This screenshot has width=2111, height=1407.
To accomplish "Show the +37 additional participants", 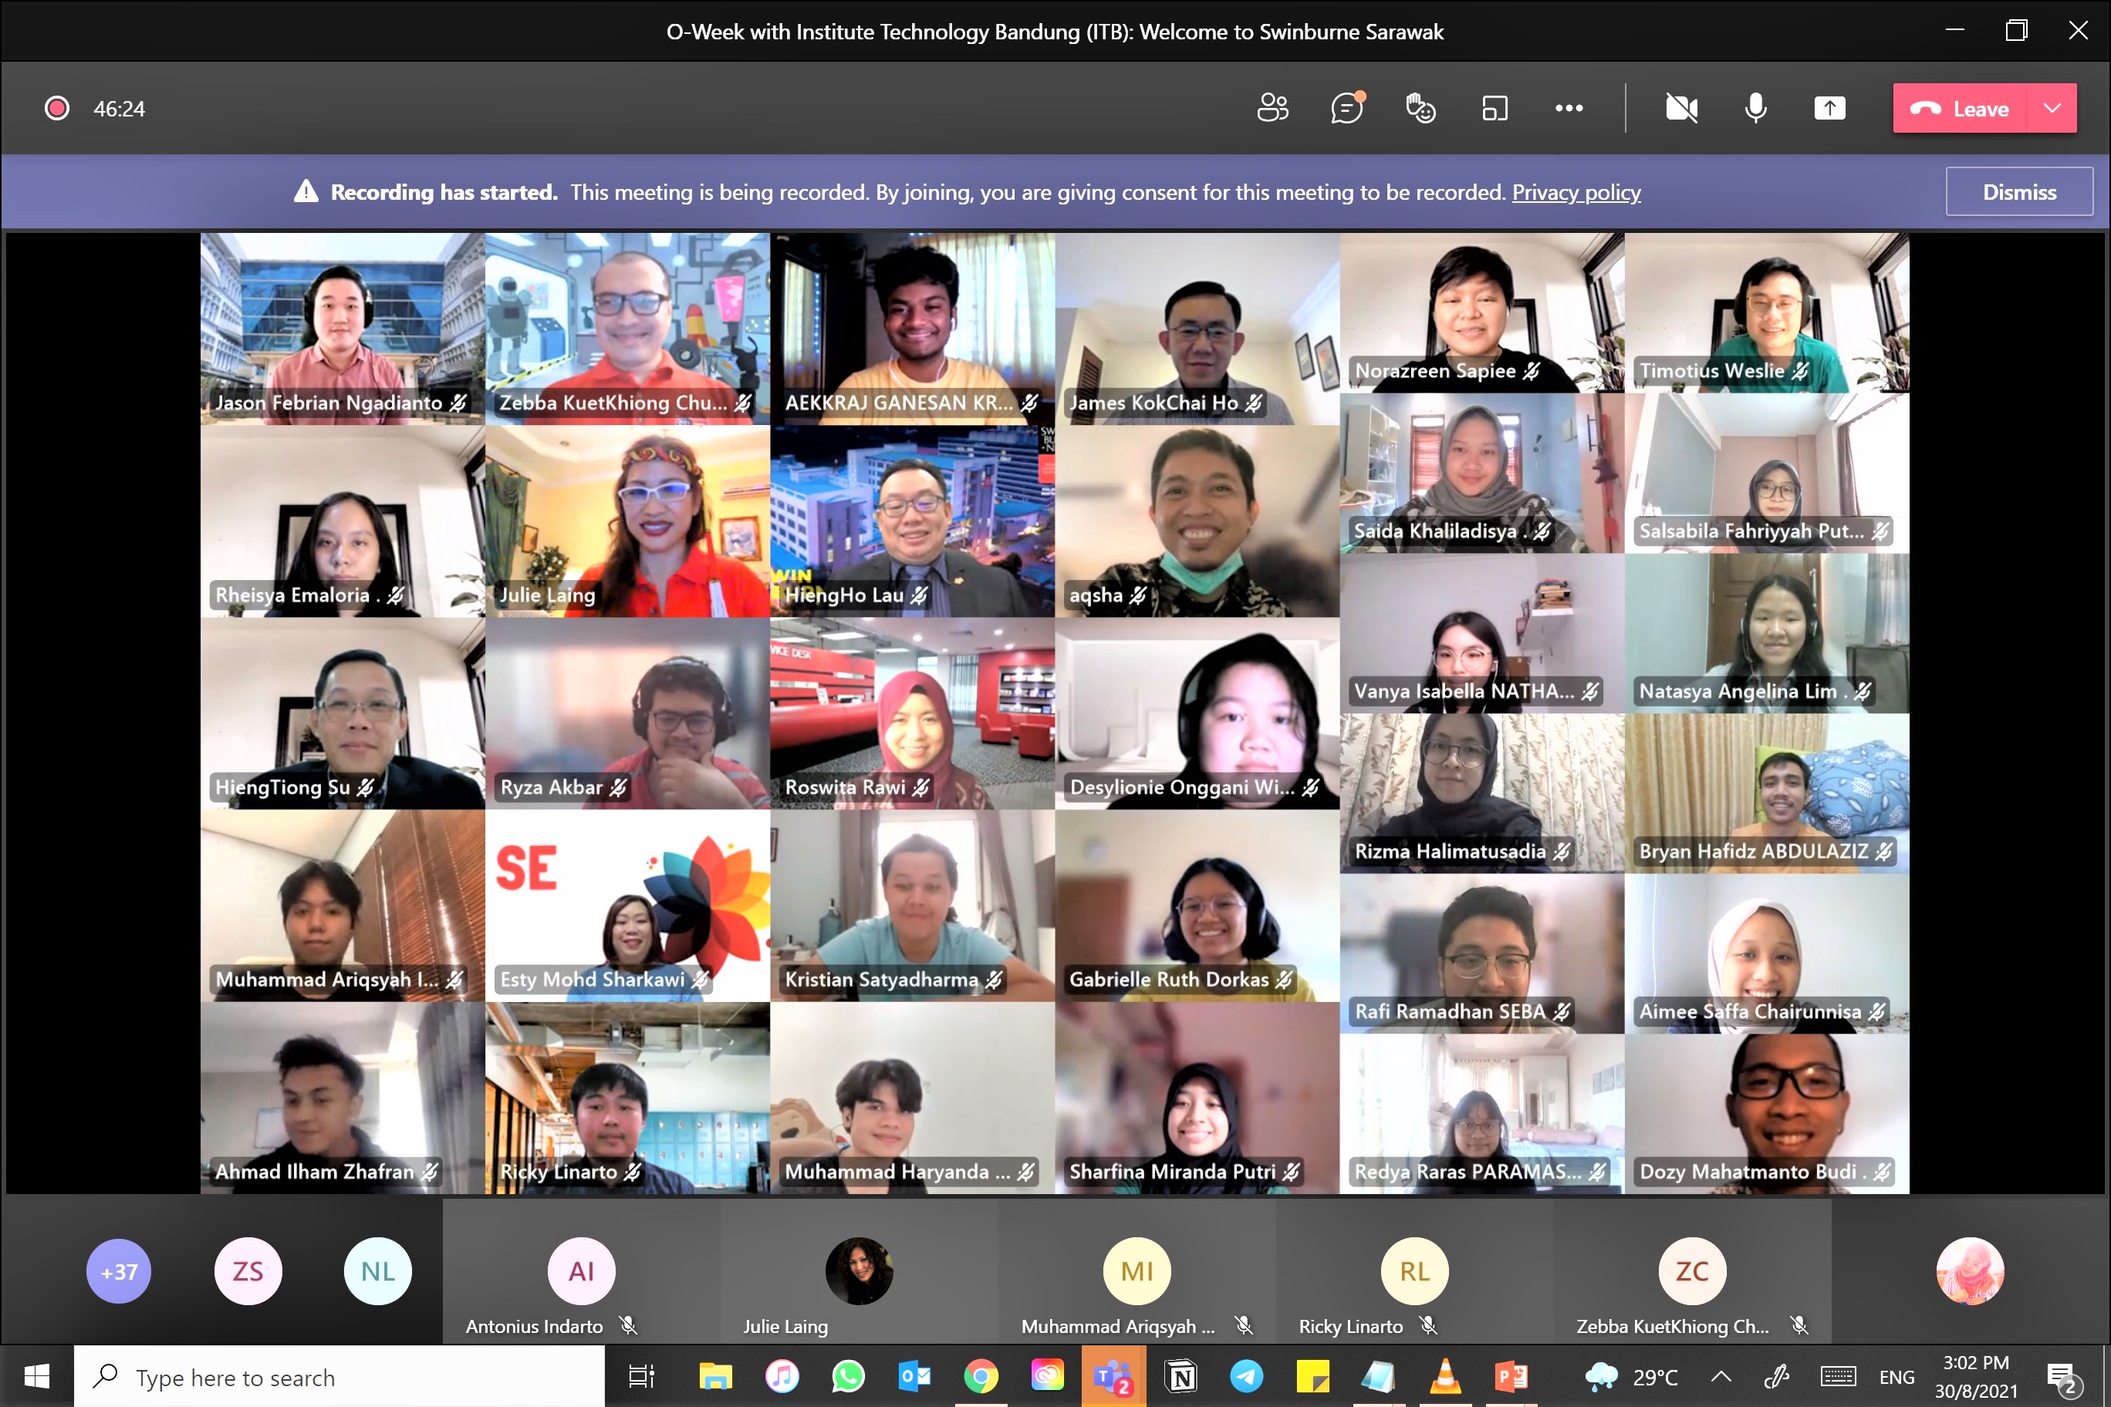I will click(x=119, y=1271).
